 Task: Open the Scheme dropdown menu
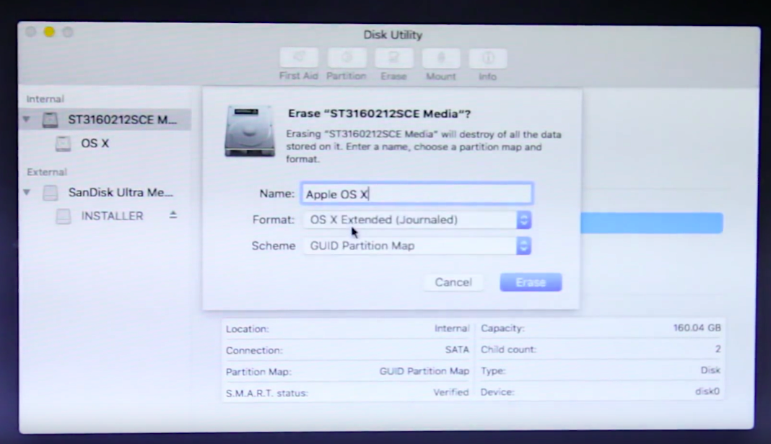(417, 245)
